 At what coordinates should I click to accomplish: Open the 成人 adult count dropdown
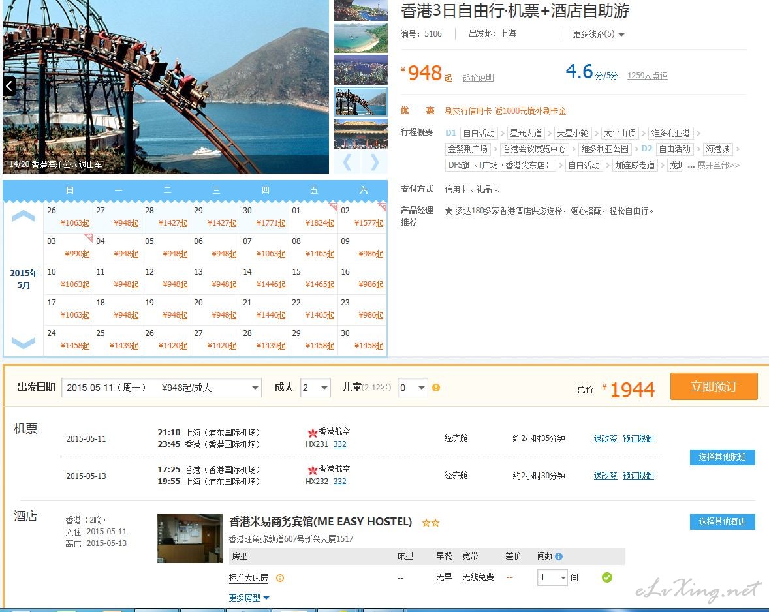315,388
